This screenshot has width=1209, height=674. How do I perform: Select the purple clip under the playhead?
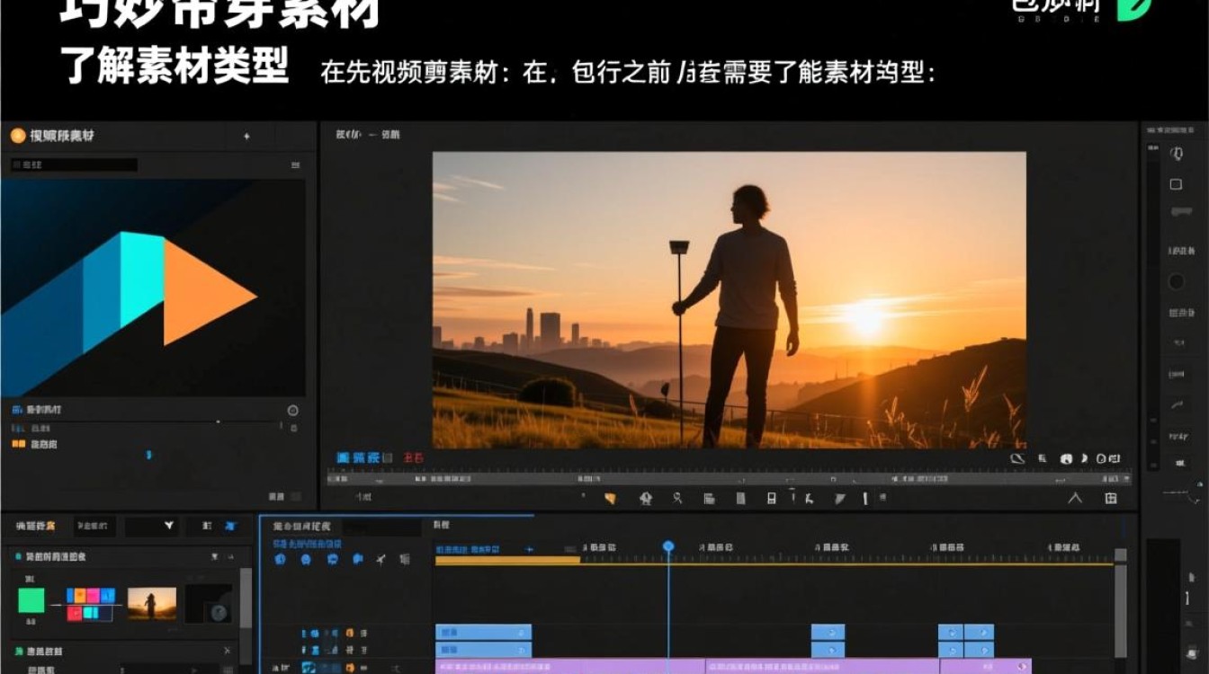[x=570, y=667]
